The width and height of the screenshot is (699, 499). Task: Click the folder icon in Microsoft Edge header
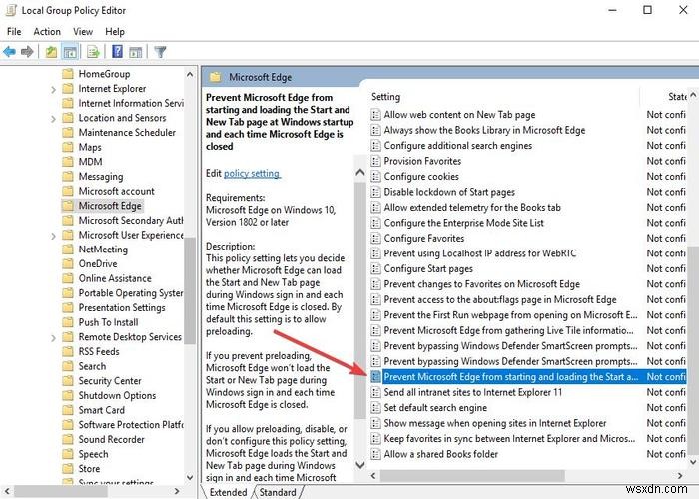[x=216, y=77]
